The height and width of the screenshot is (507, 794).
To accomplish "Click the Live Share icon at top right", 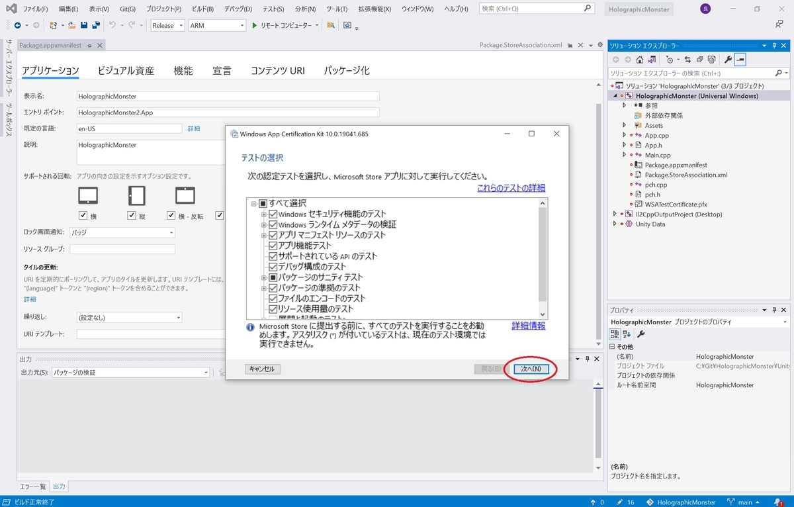I will point(779,24).
